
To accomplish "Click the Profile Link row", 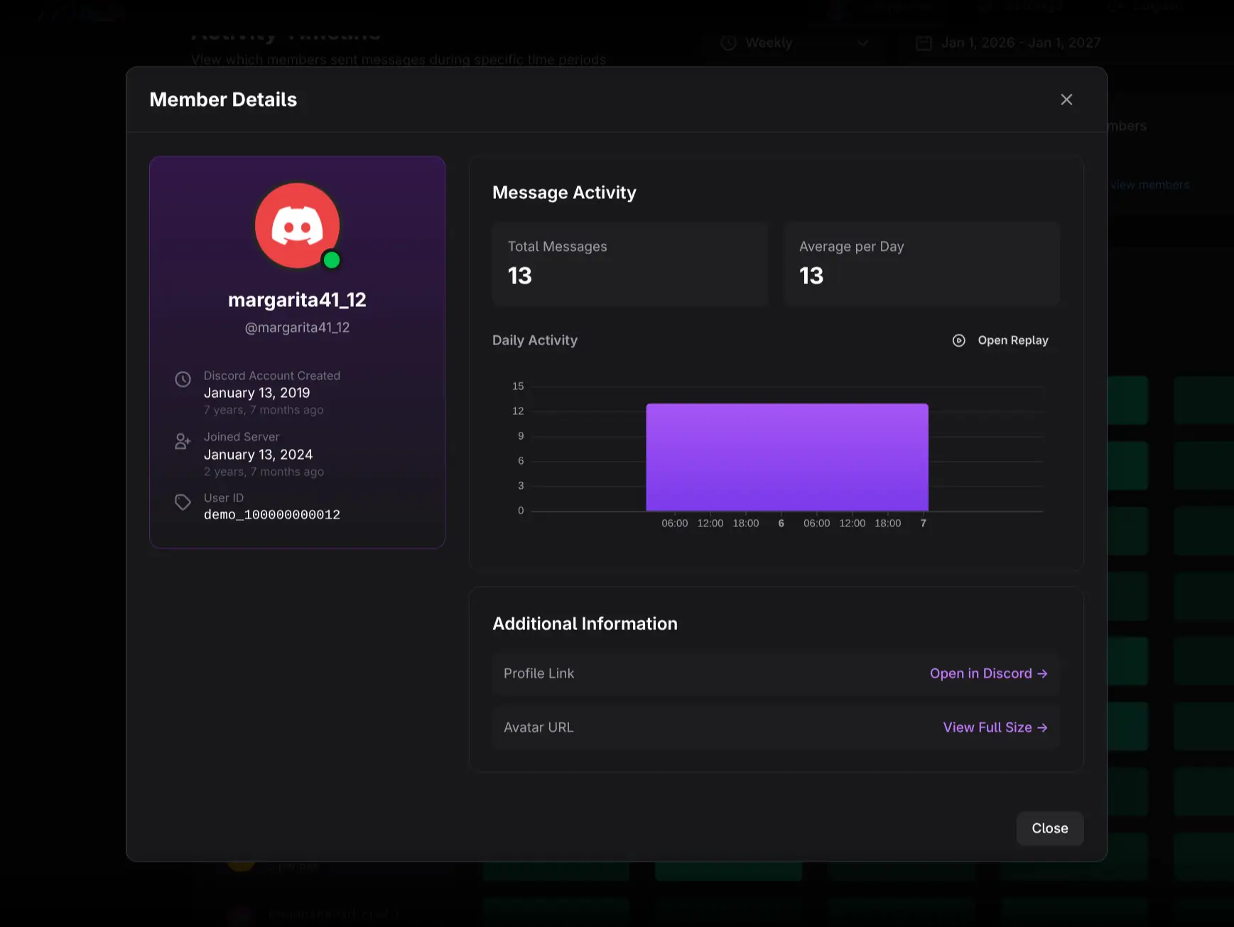I will [x=776, y=673].
